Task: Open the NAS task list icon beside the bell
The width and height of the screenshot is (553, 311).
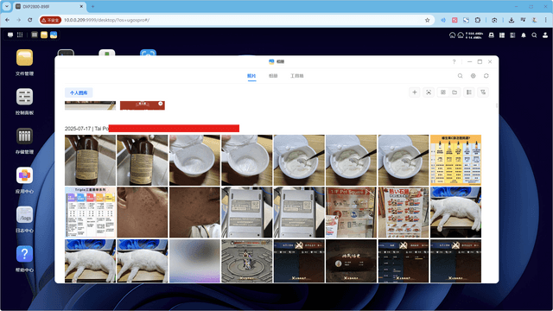Action: pyautogui.click(x=512, y=35)
